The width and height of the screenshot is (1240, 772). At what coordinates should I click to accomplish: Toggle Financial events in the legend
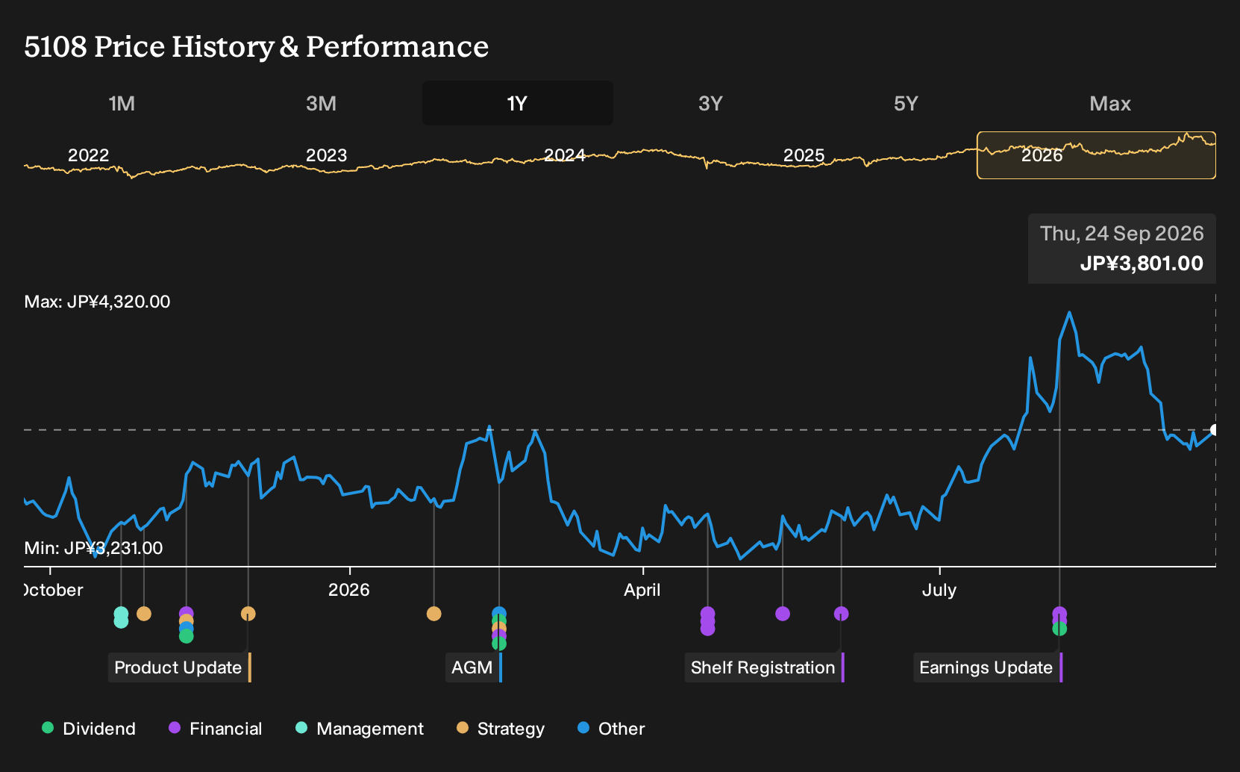click(216, 729)
